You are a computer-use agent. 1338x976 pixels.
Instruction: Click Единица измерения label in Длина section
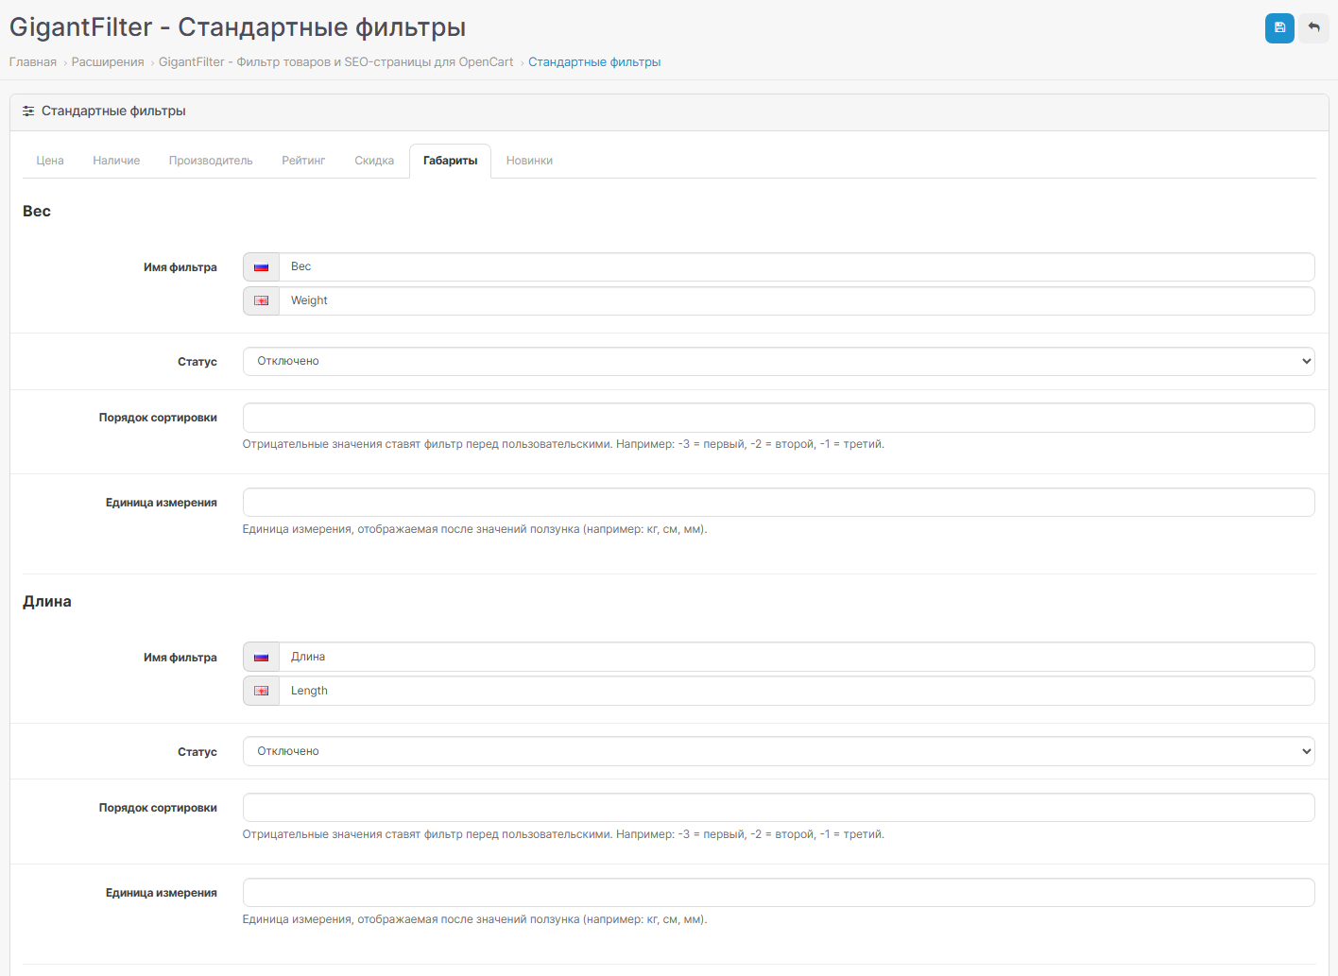[162, 893]
